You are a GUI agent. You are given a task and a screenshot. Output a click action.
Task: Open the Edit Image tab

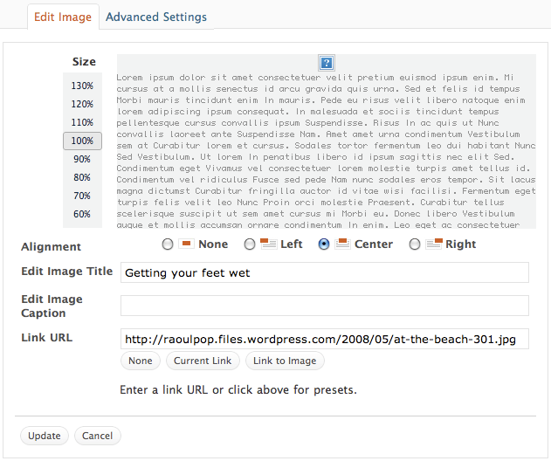[62, 17]
